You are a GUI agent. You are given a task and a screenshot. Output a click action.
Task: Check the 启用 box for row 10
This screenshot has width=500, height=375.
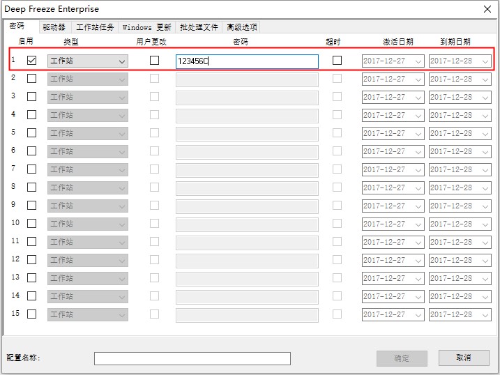click(x=32, y=224)
